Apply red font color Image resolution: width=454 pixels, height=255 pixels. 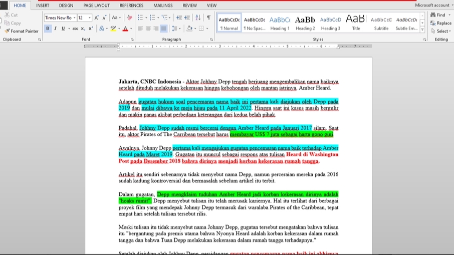[125, 29]
